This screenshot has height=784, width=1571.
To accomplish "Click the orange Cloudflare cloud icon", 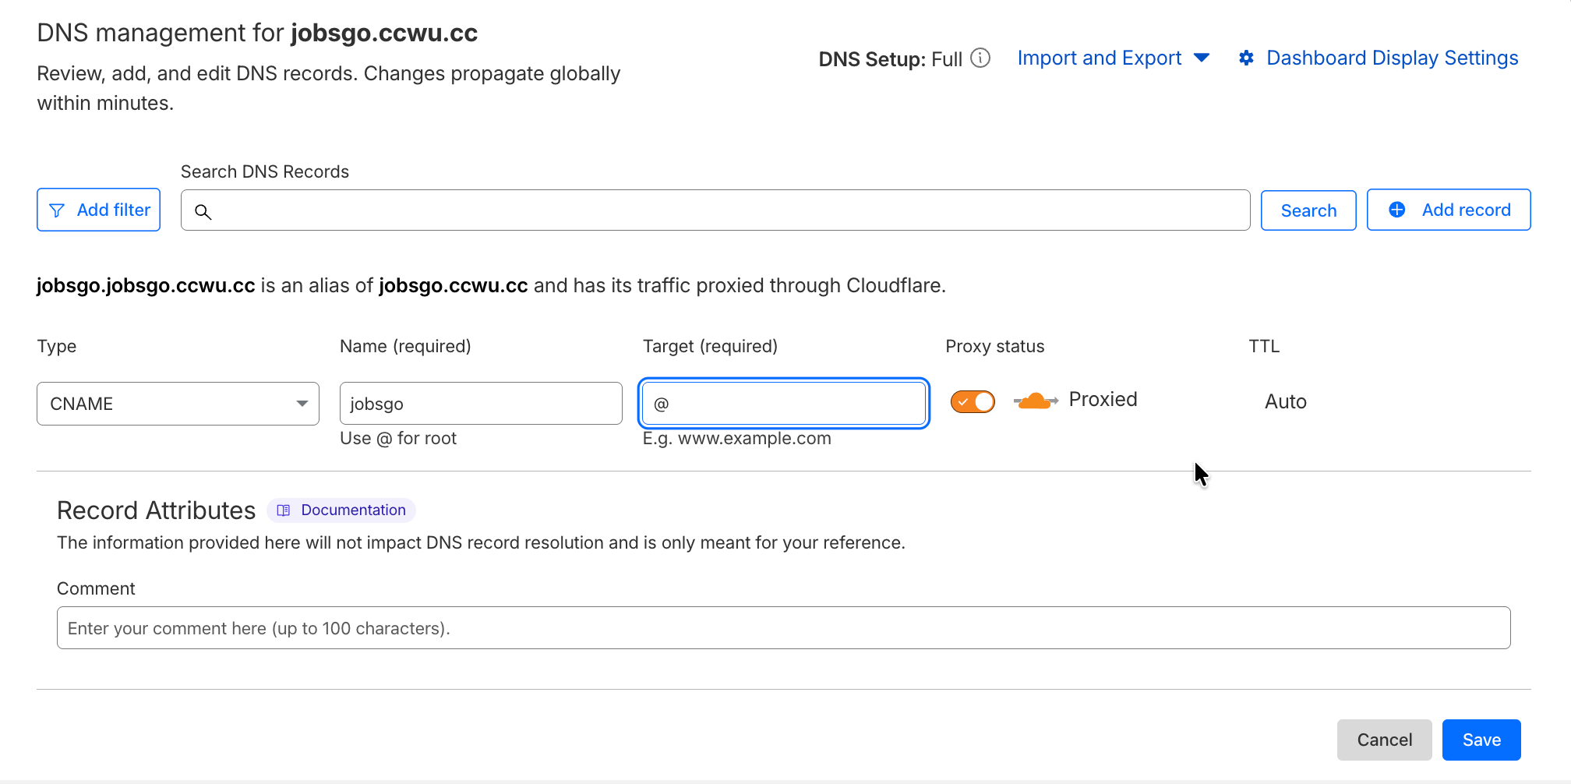I will 1036,401.
